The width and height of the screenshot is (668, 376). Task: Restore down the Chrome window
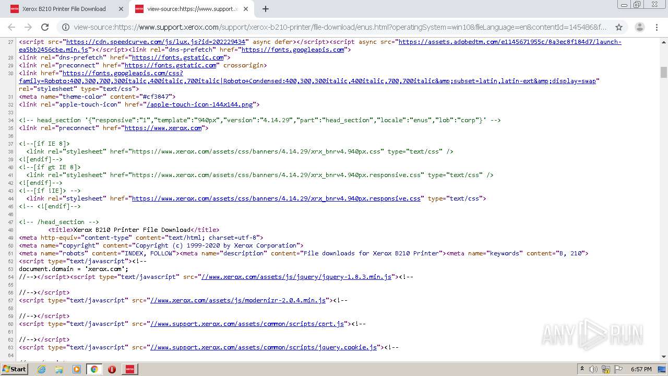tap(637, 5)
